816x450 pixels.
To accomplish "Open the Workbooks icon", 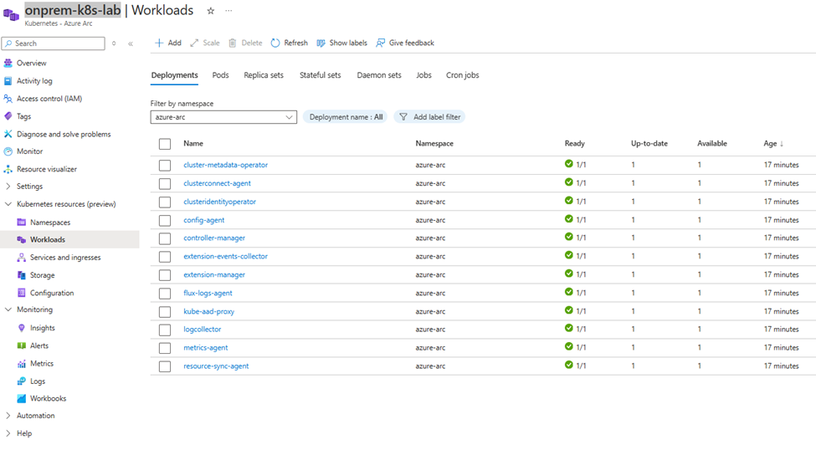I will point(21,398).
